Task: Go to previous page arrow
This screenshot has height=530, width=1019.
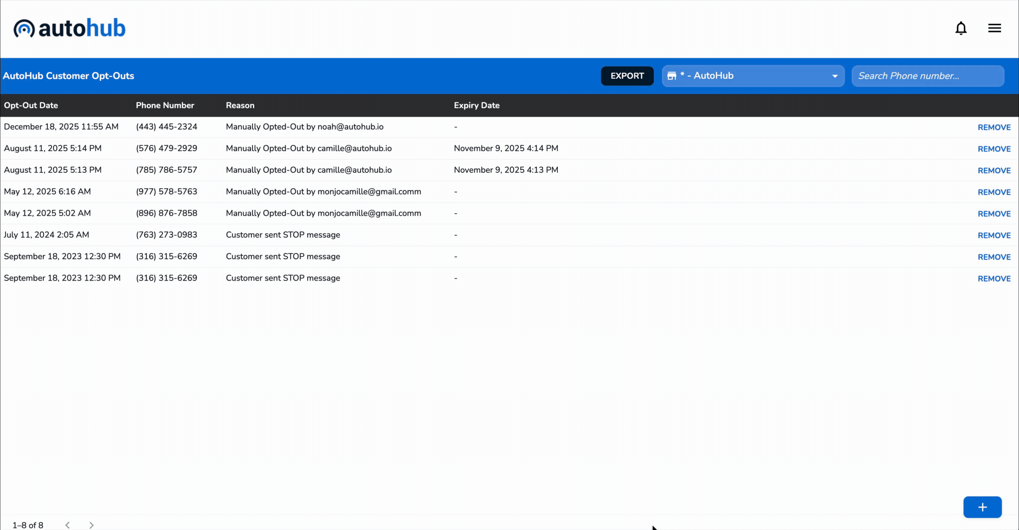Action: (x=68, y=525)
